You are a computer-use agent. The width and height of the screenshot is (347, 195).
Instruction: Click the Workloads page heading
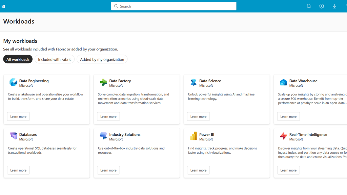pyautogui.click(x=19, y=21)
